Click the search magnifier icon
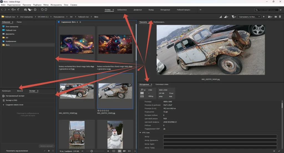Image resolution: width=284 pixels, height=153 pixels. point(257,10)
